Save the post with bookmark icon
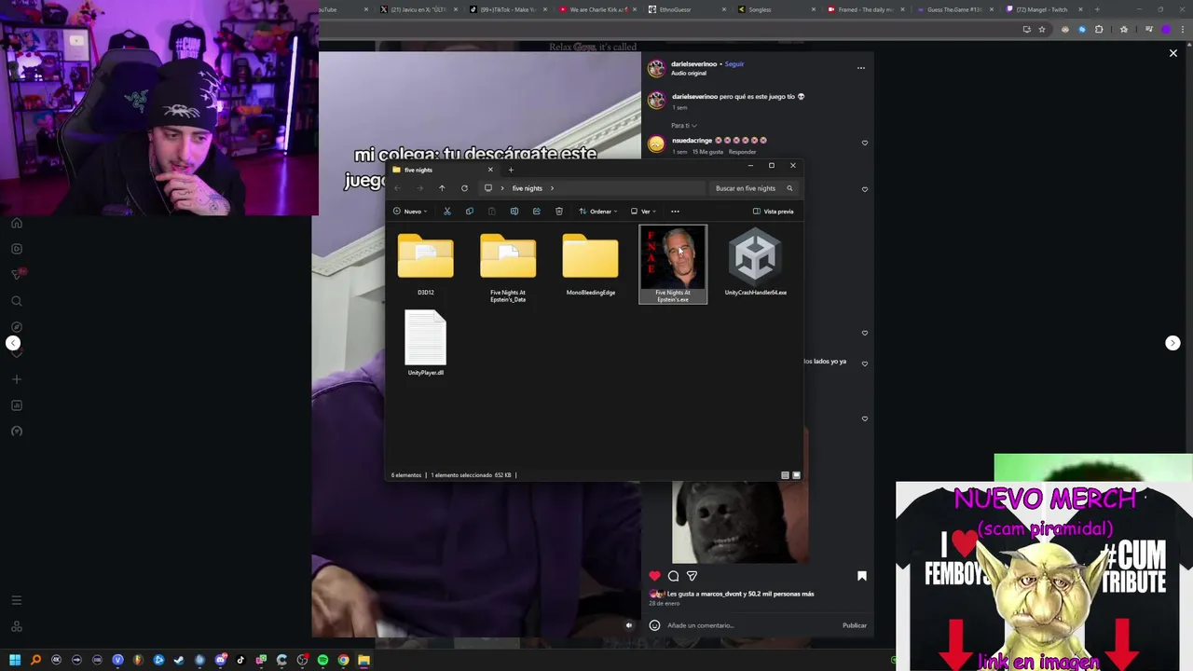1193x671 pixels. [862, 576]
